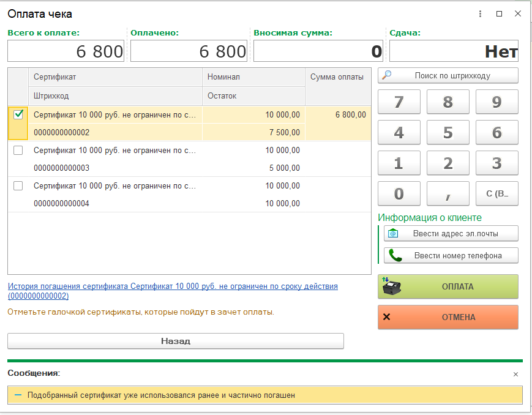Click the Сдача field
The image size is (532, 415).
tap(454, 51)
